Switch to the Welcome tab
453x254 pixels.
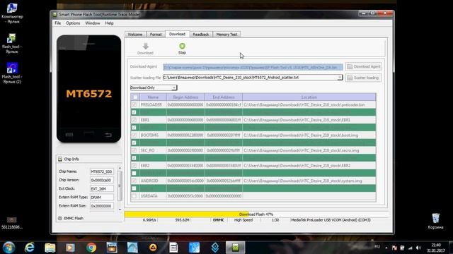135,35
